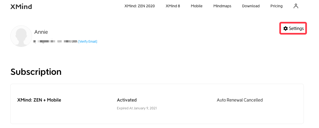Click the subscription card panel
This screenshot has height=128, width=319.
[157, 104]
